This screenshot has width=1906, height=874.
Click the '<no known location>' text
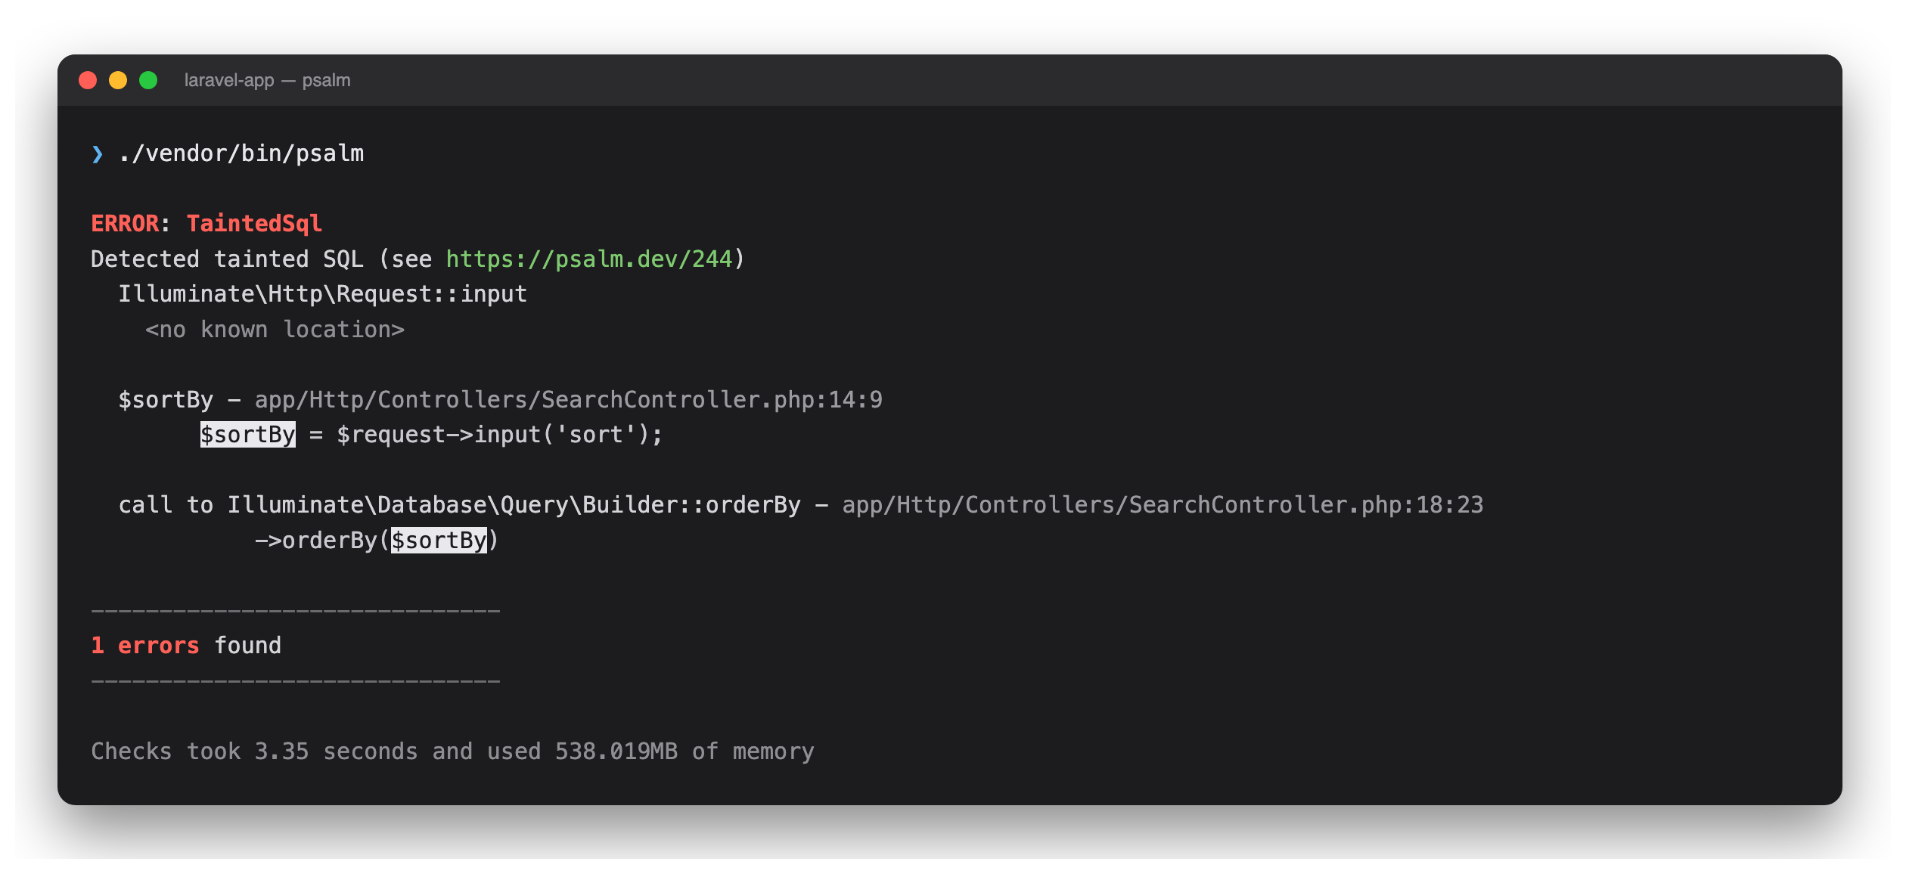pos(275,330)
